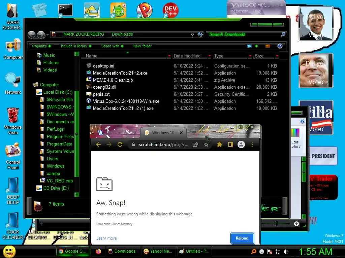Click the smiley Start button

pyautogui.click(x=9, y=251)
